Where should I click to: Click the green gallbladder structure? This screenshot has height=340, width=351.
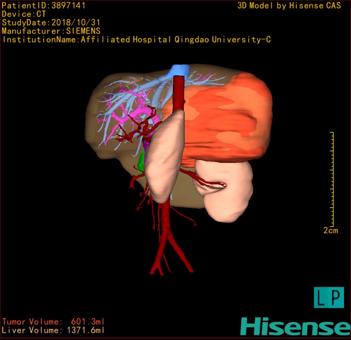pos(141,162)
